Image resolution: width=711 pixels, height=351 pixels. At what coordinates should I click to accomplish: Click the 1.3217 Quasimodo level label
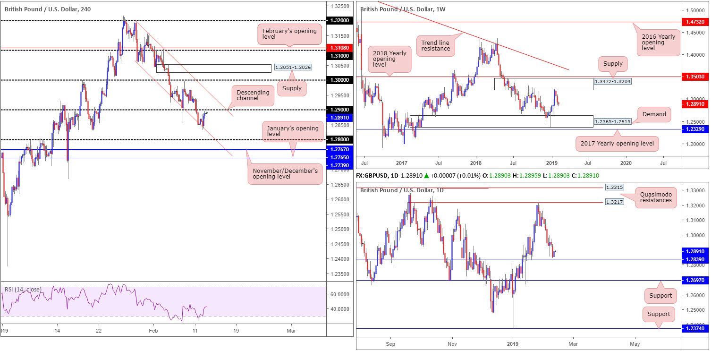(x=615, y=201)
